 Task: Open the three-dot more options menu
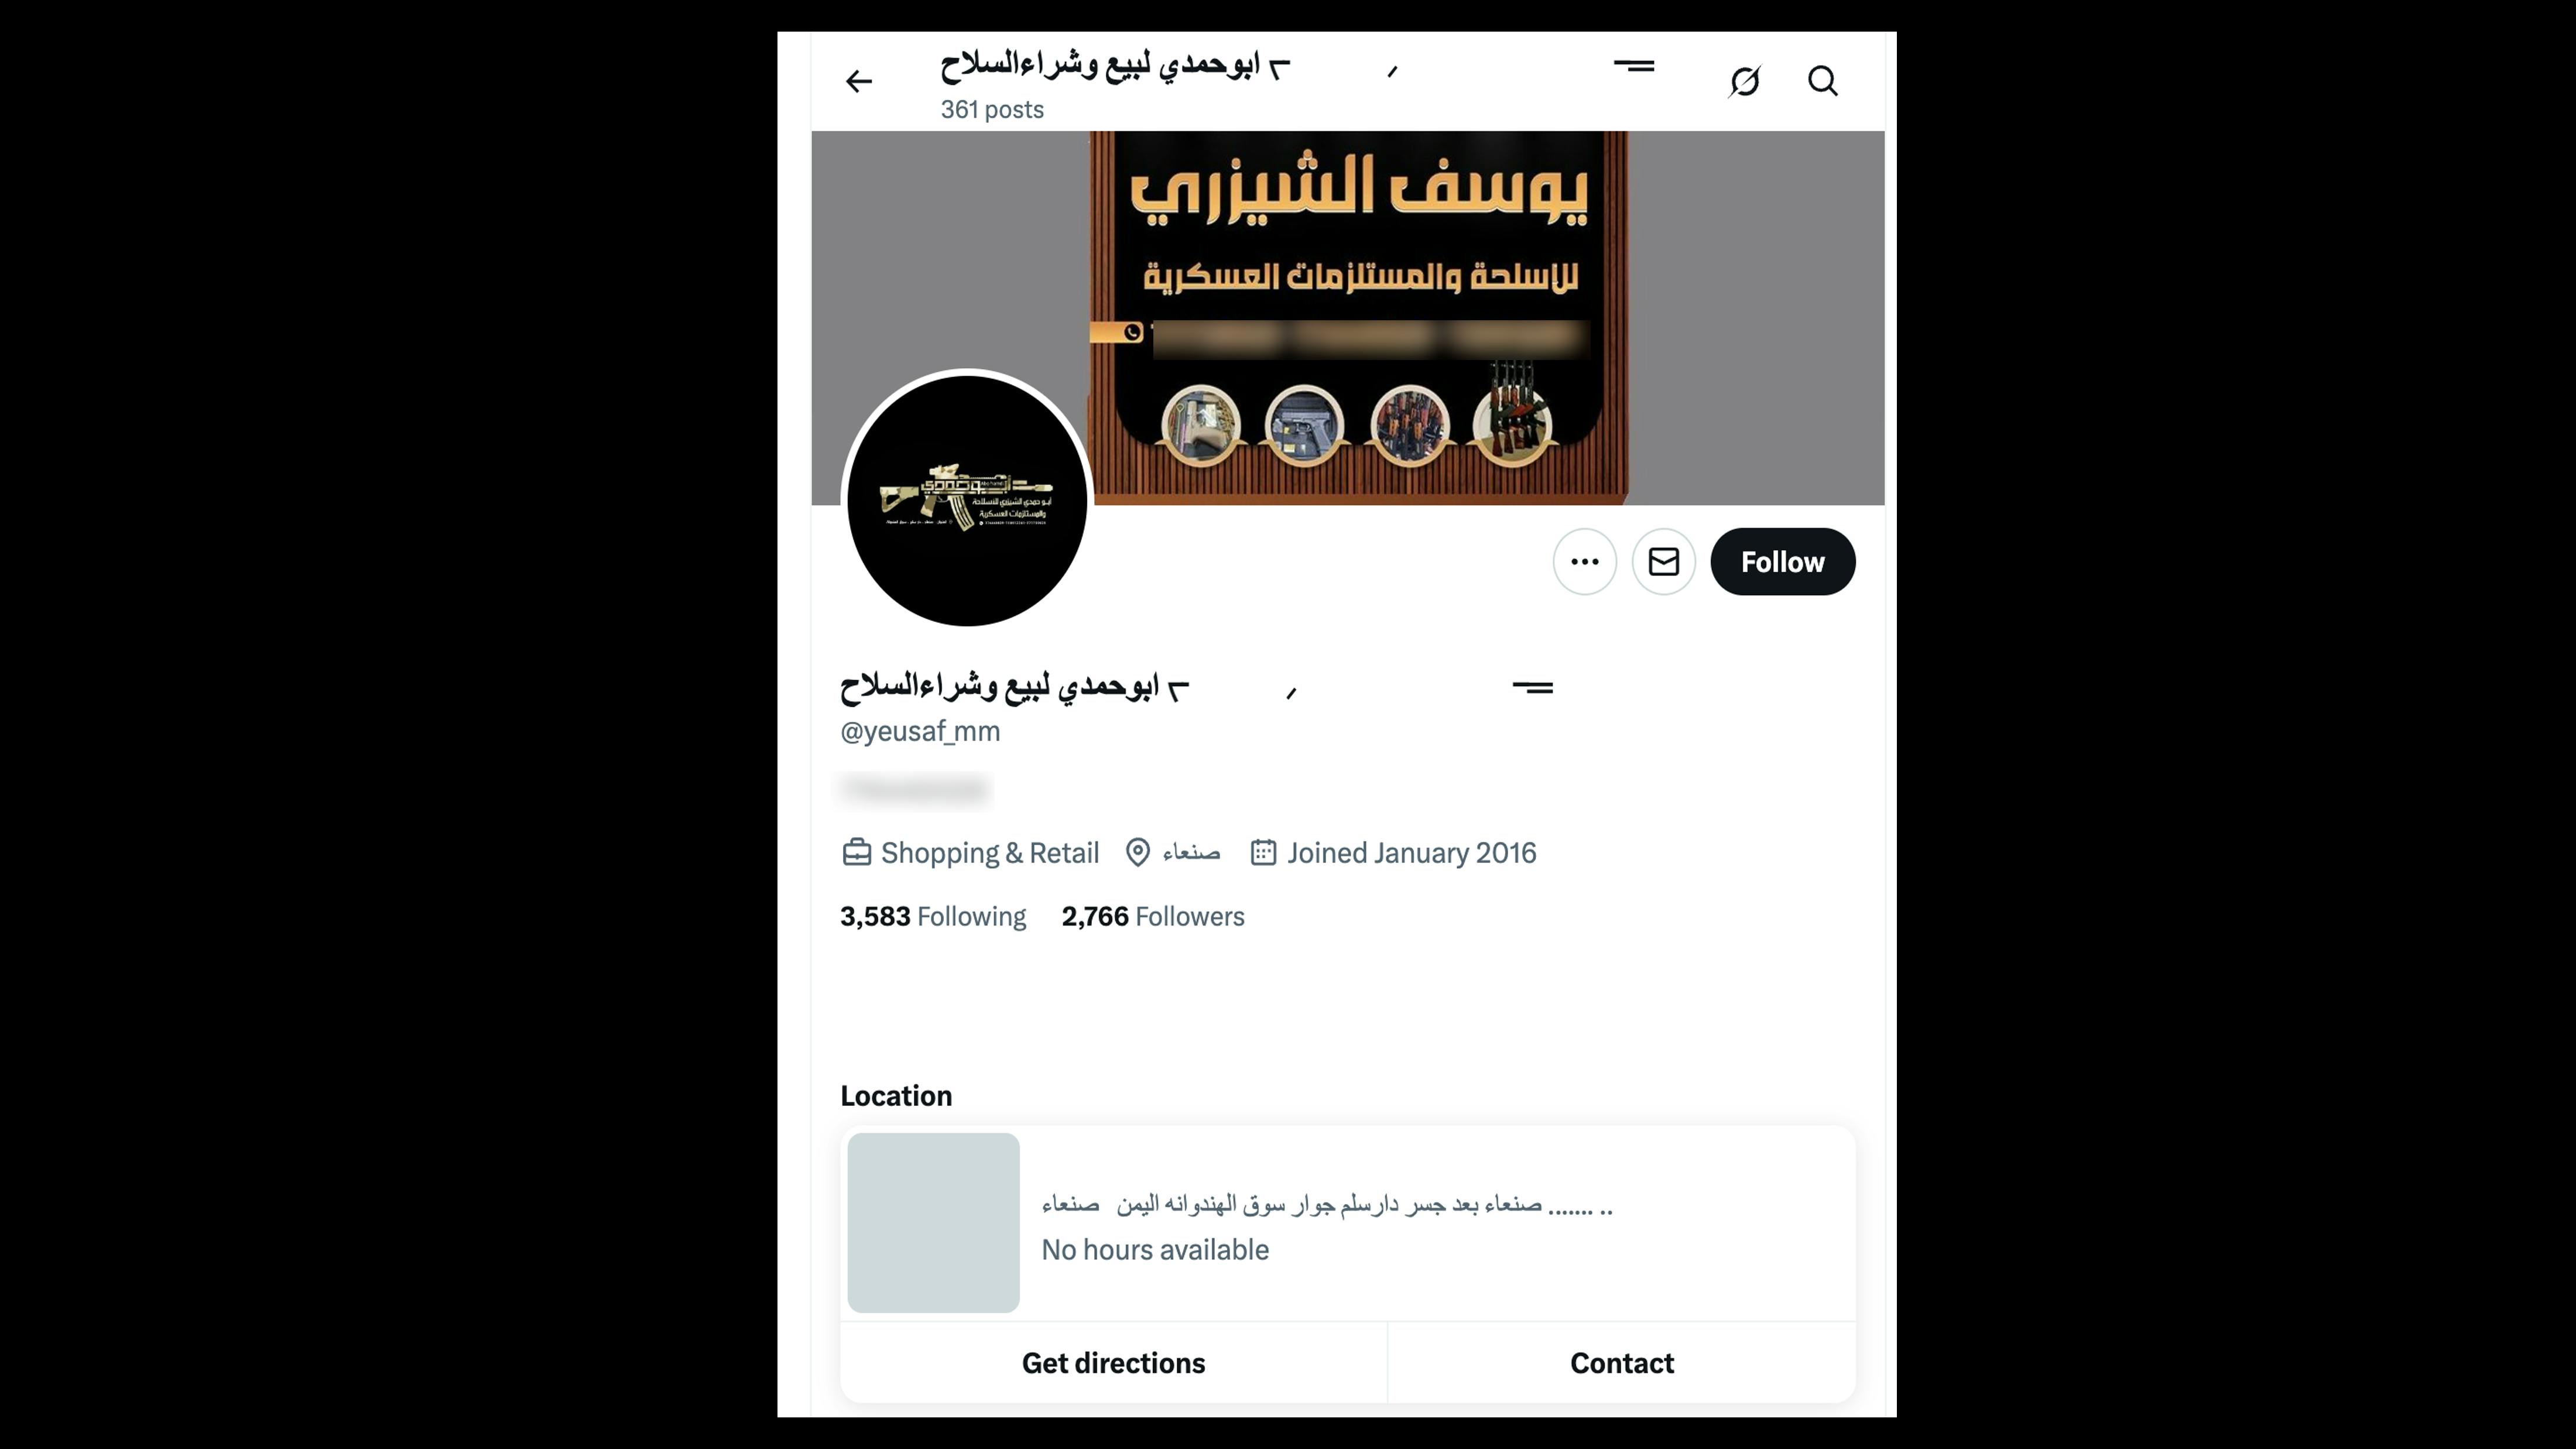(x=1584, y=562)
